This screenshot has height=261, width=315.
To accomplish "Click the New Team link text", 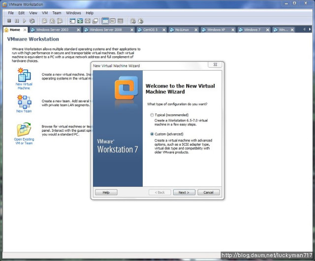I will 24,111.
